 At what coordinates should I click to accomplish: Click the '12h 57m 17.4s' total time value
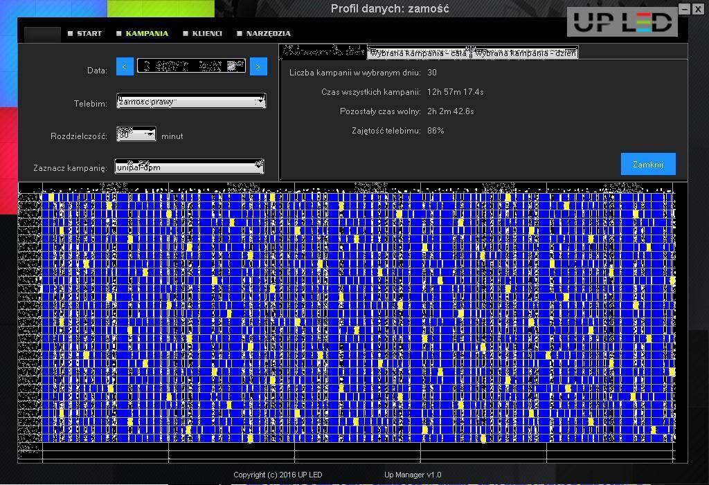pyautogui.click(x=455, y=92)
